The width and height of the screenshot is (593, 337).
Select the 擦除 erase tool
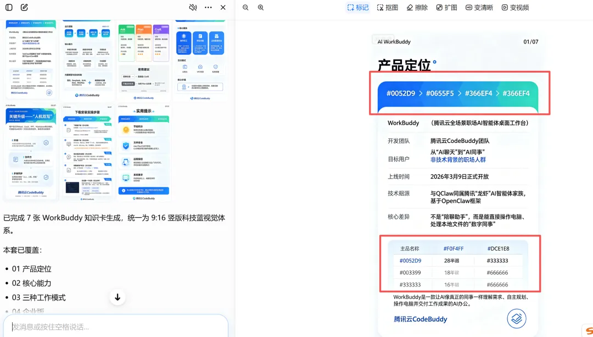point(417,8)
